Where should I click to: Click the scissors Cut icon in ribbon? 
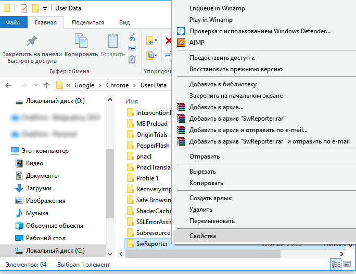point(132,36)
